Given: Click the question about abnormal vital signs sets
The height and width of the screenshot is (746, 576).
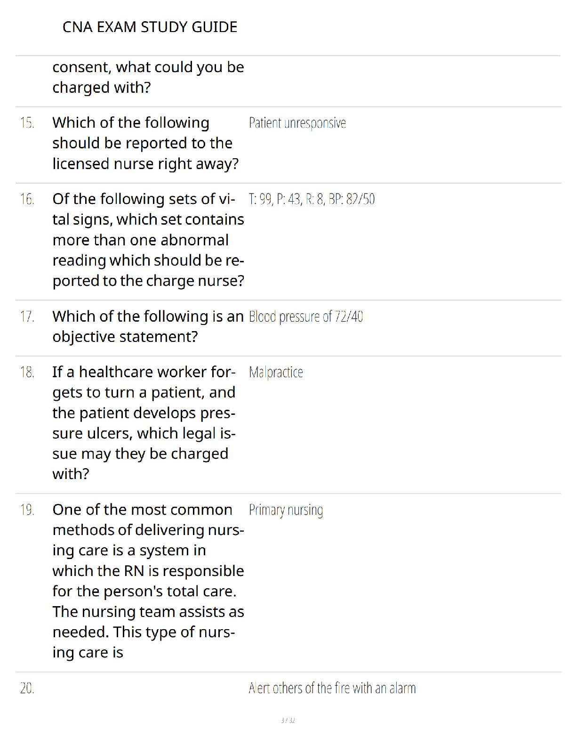Looking at the screenshot, I should point(148,240).
